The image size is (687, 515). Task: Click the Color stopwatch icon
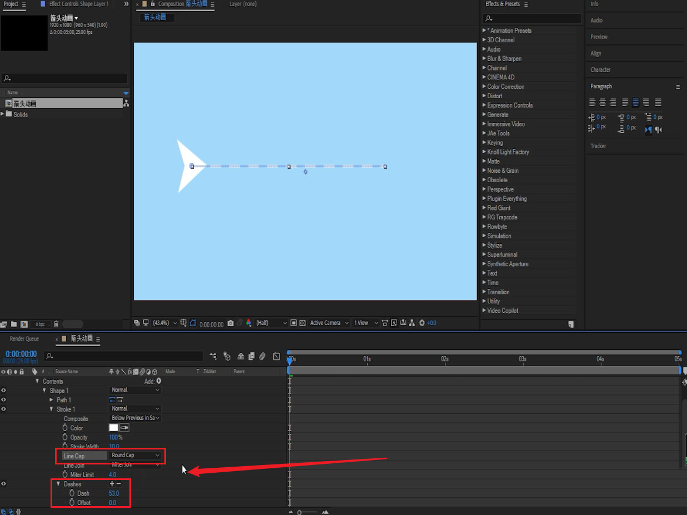(65, 428)
